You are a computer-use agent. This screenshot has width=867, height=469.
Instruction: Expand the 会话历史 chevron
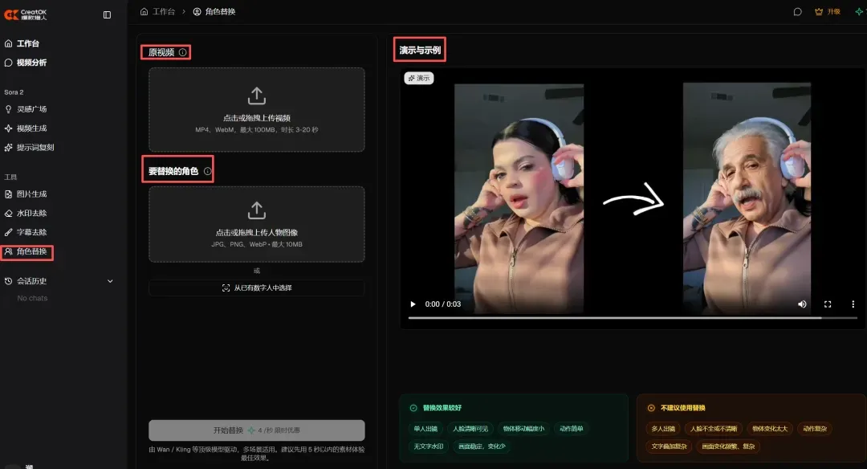tap(110, 281)
